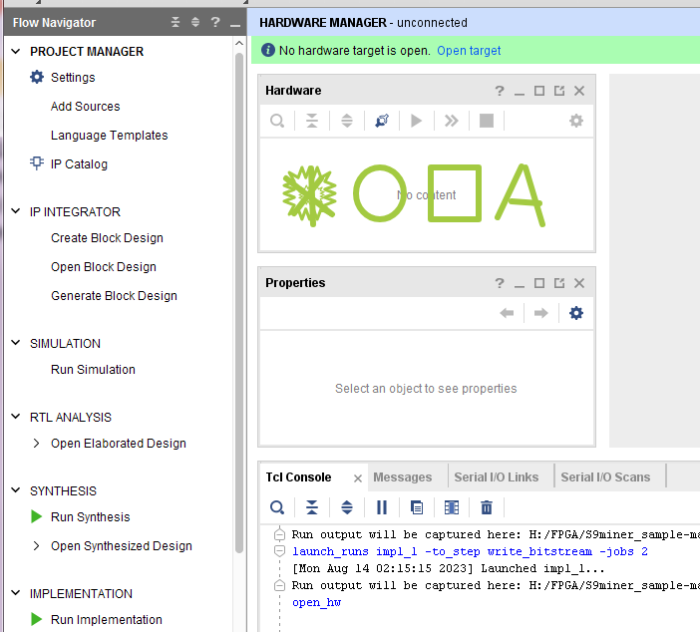Open IP Catalog chip icon

[x=37, y=162]
